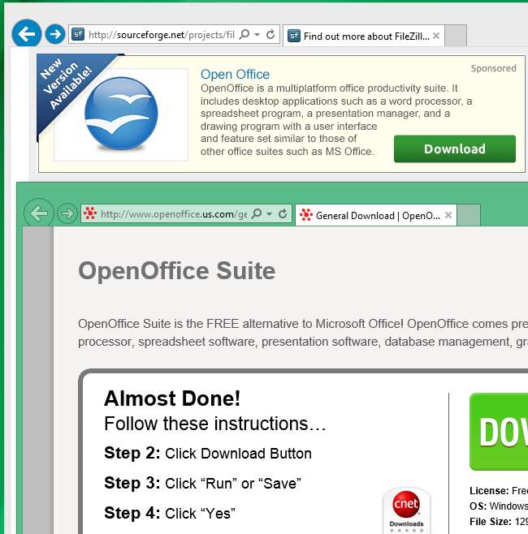This screenshot has width=528, height=534.
Task: Open a new tab in the openoffice.us.com window
Action: tap(469, 215)
